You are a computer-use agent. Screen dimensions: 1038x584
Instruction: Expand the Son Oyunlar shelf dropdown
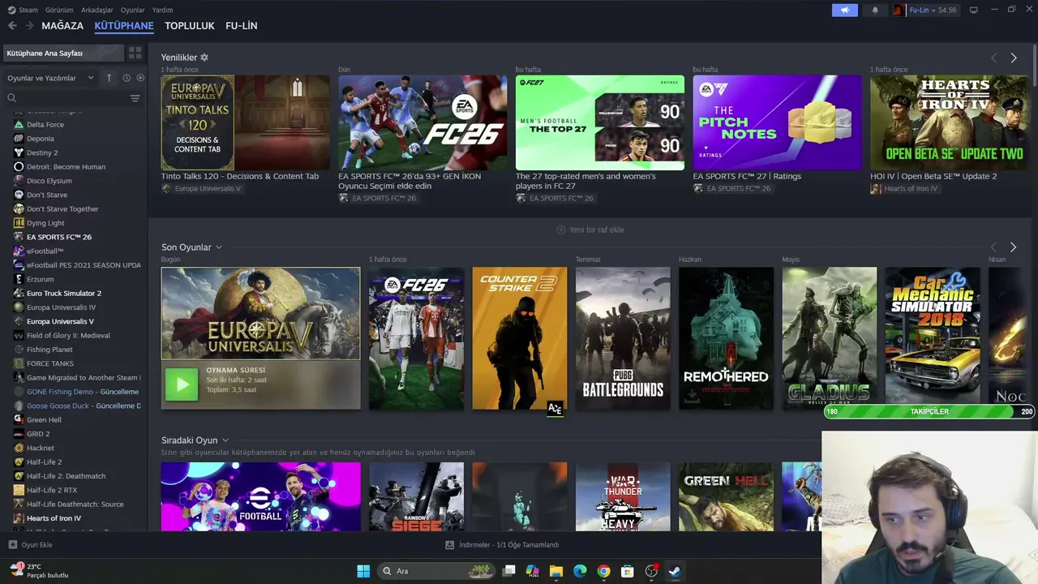pos(219,247)
